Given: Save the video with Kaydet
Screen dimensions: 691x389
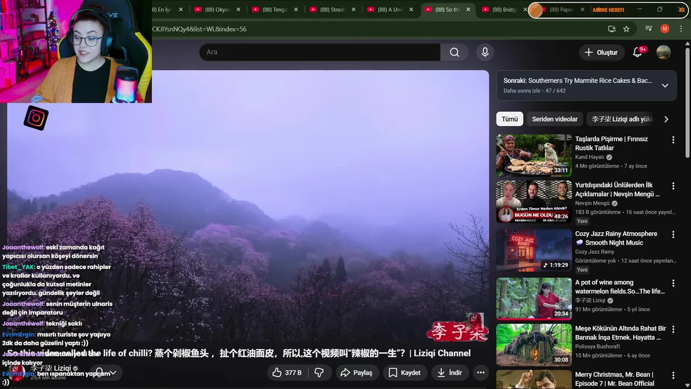Looking at the screenshot, I should pos(405,373).
